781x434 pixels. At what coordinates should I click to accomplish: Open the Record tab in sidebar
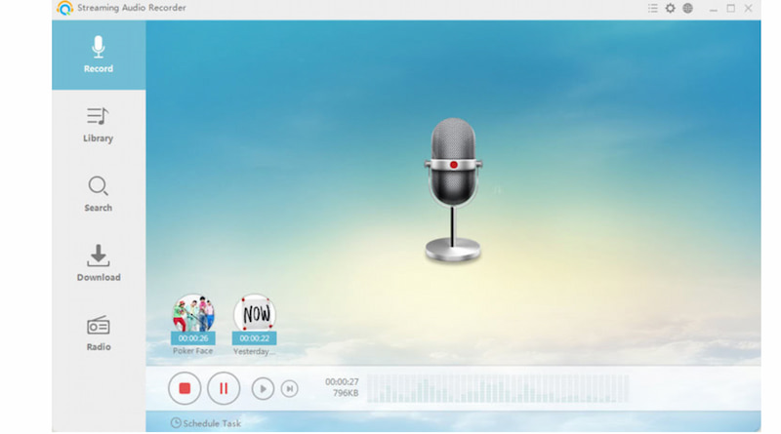pyautogui.click(x=98, y=55)
